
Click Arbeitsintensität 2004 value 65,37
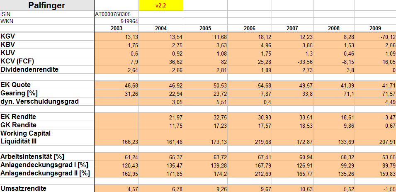click(161, 157)
